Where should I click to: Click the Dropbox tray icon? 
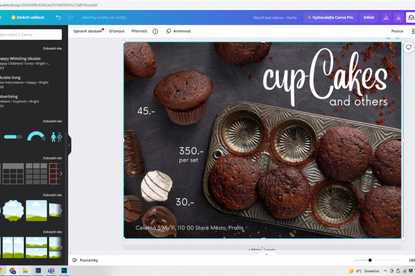pos(411,271)
